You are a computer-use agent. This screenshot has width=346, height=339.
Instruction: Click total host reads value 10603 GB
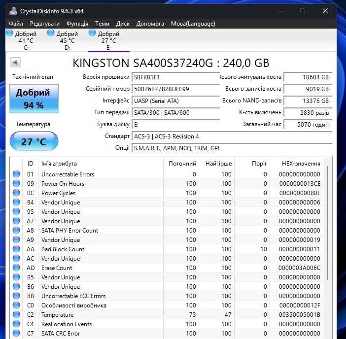point(308,77)
